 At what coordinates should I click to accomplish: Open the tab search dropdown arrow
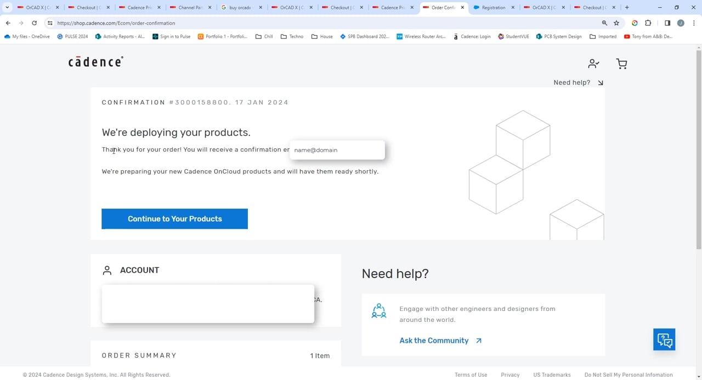pos(7,8)
